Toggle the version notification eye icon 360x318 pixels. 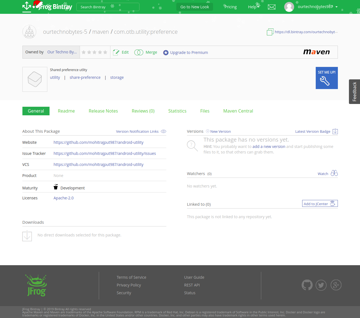coord(164,131)
